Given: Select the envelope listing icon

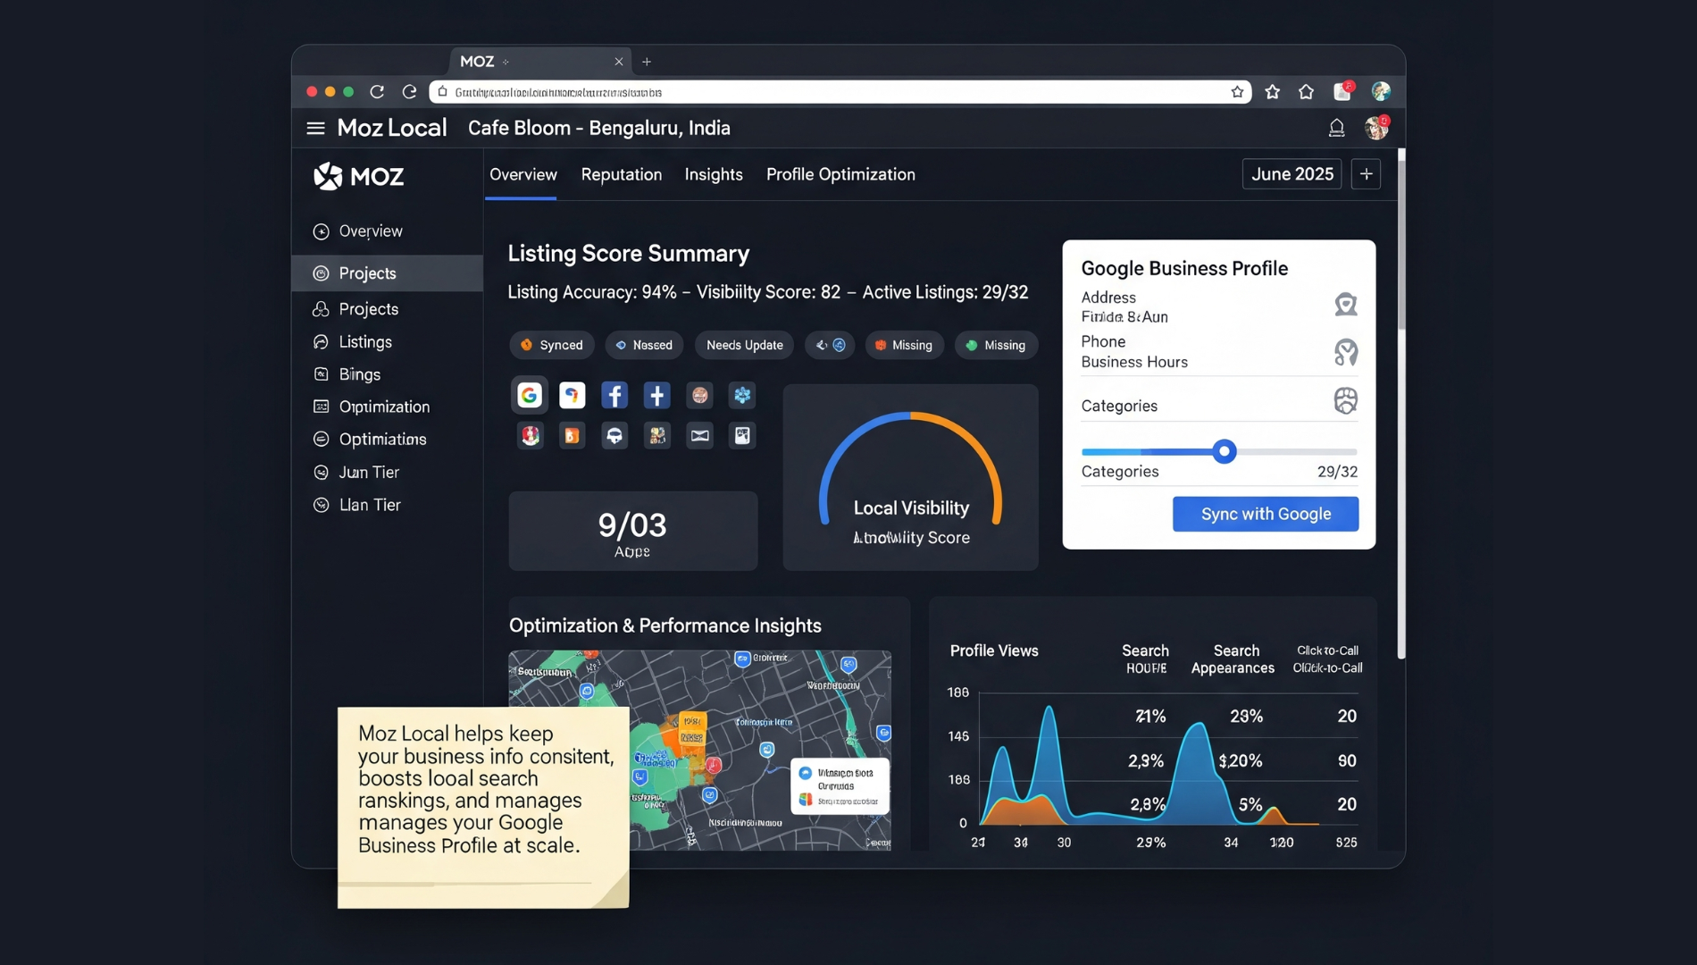Looking at the screenshot, I should pyautogui.click(x=699, y=435).
